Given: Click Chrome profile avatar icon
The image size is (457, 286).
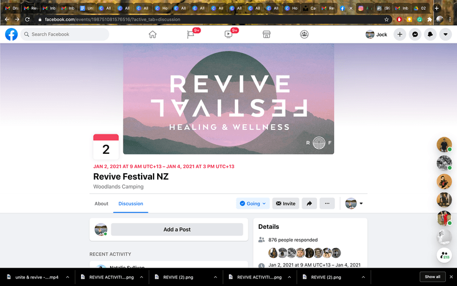Looking at the screenshot, I should (439, 19).
